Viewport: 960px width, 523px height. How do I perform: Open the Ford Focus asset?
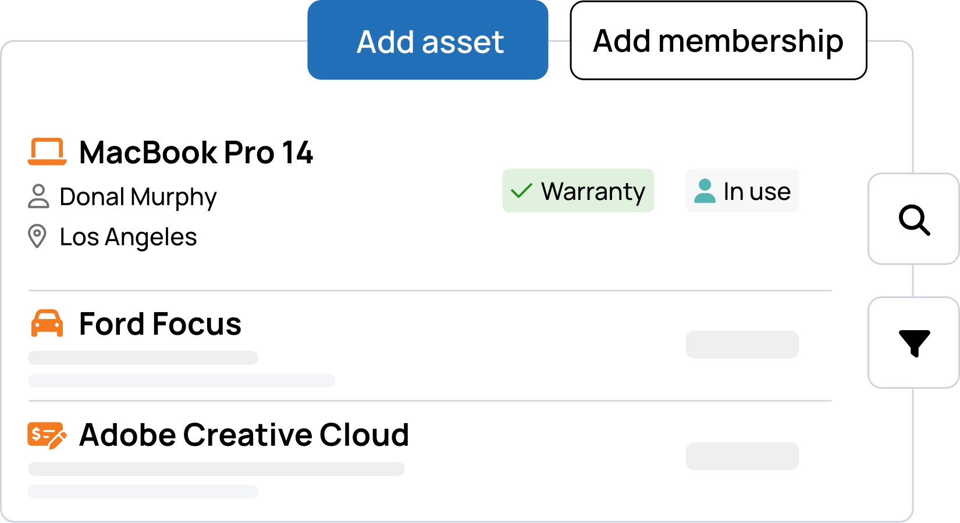[160, 324]
